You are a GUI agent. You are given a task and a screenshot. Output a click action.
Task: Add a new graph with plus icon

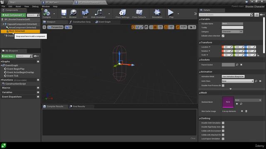(38, 62)
